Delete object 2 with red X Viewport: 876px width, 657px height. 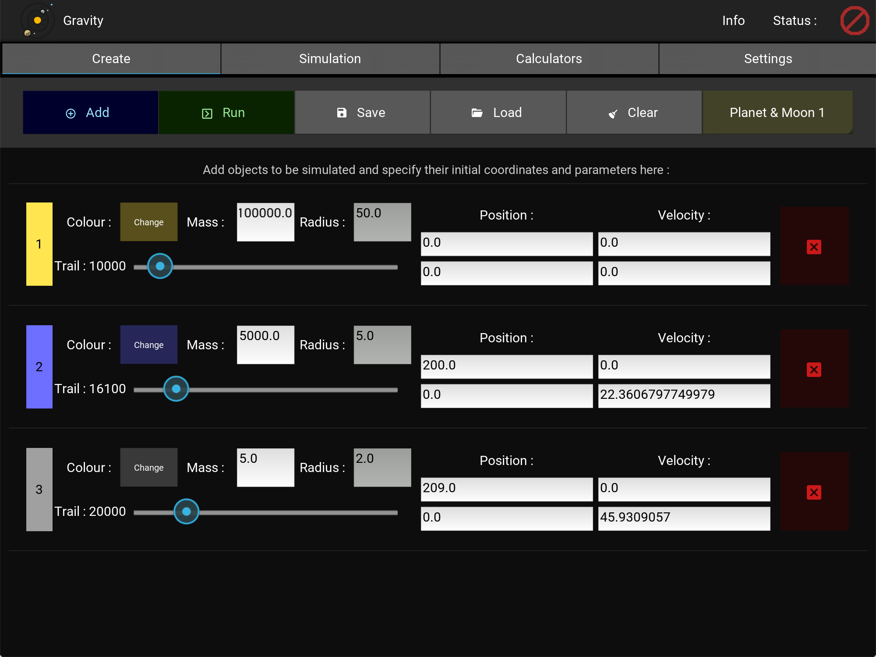pyautogui.click(x=814, y=369)
